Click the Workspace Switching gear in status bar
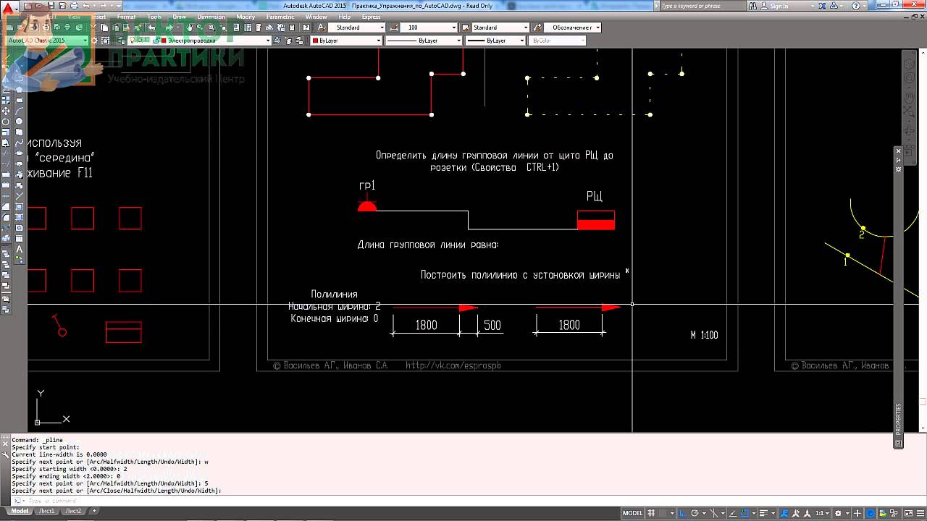This screenshot has width=927, height=521. [x=838, y=513]
